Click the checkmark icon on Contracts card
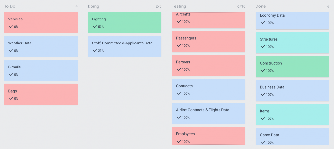The width and height of the screenshot is (334, 149). [179, 93]
